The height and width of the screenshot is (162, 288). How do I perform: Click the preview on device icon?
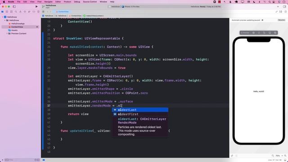click(270, 33)
